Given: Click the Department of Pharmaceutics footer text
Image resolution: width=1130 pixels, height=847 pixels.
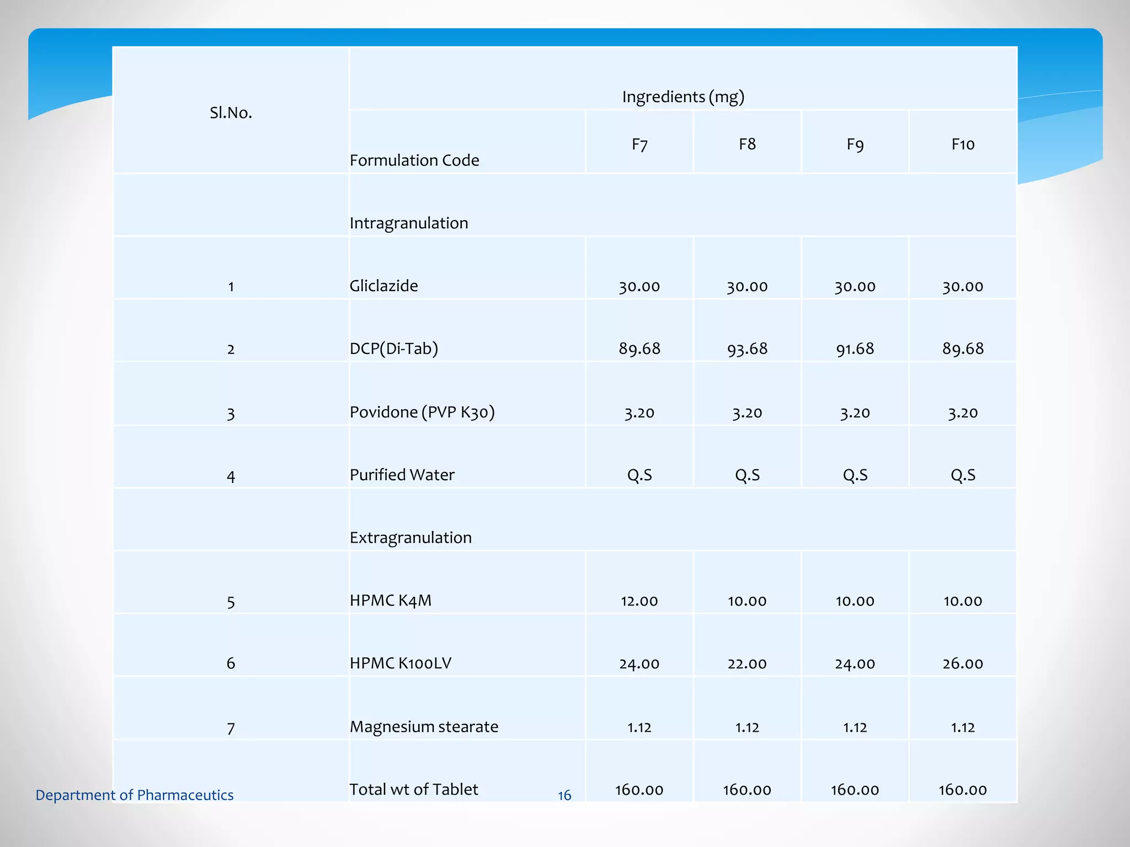Looking at the screenshot, I should point(135,795).
